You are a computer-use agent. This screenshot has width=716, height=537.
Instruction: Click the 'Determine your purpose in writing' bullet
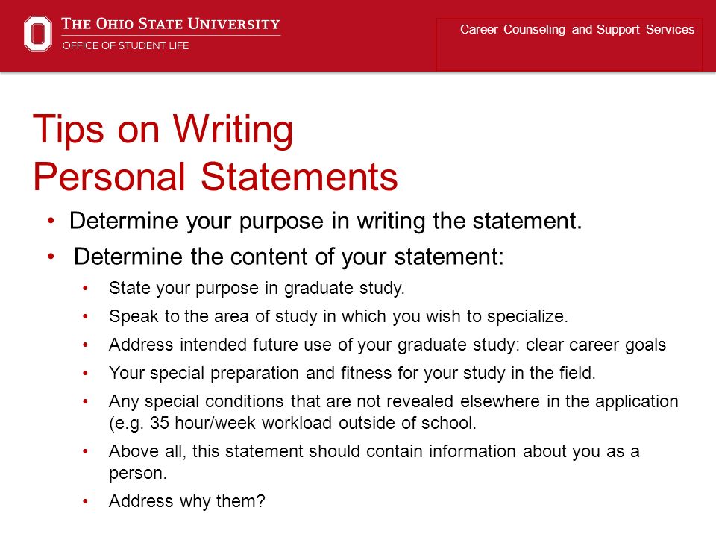point(326,222)
